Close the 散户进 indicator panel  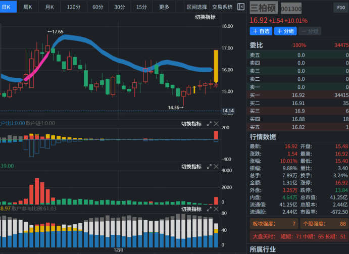pos(216,124)
